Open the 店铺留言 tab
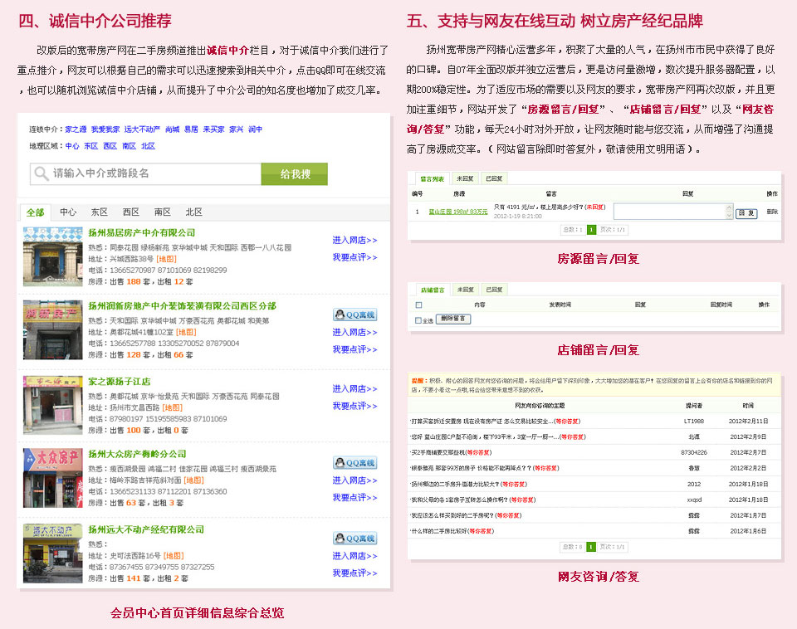Viewport: 797px width, 629px height. tap(433, 290)
